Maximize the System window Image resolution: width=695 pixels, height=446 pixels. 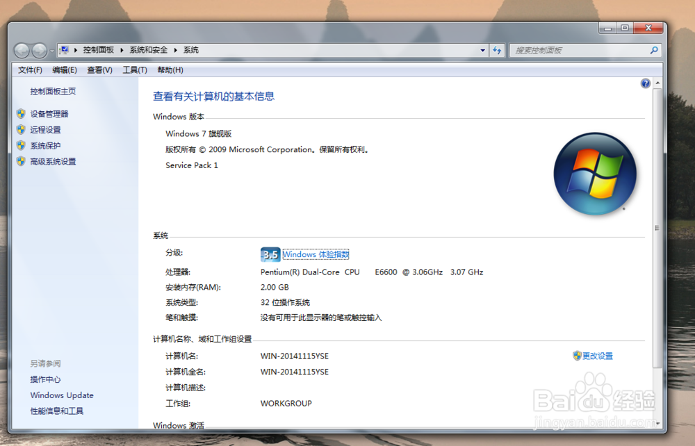click(x=625, y=28)
